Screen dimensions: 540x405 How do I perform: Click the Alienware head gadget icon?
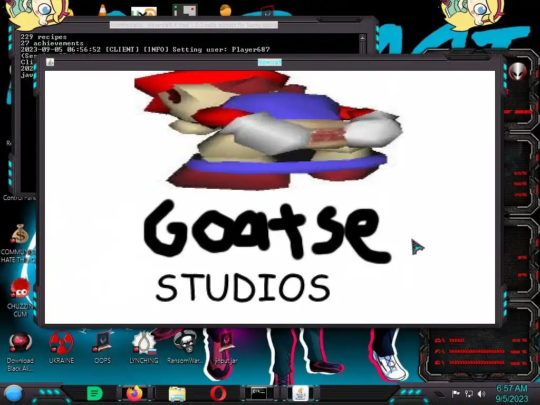point(518,71)
